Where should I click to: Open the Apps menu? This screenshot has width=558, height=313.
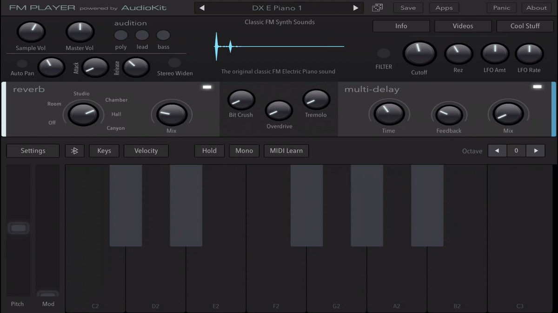tap(444, 8)
